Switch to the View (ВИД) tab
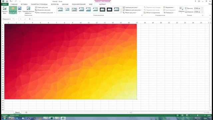The height and width of the screenshot is (120, 213). click(91, 4)
